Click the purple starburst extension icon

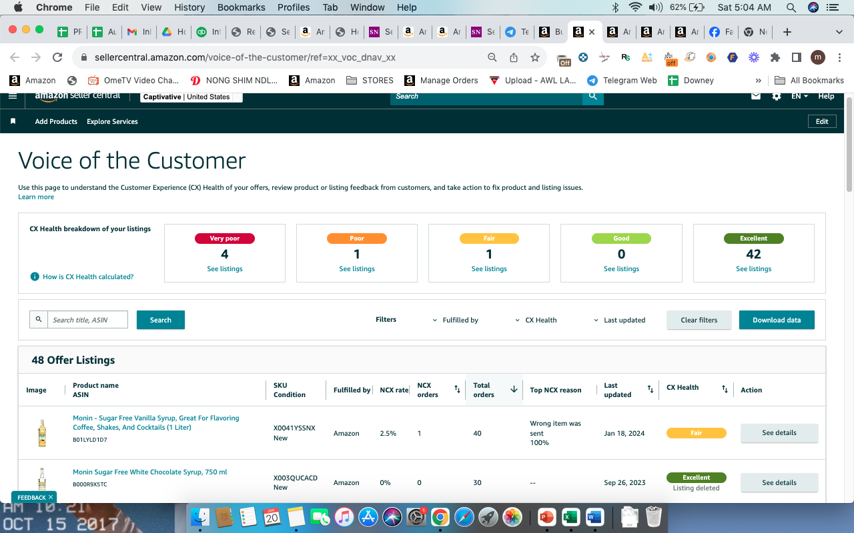coord(754,57)
